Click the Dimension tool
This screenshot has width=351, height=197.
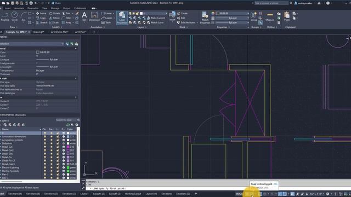tap(94, 16)
